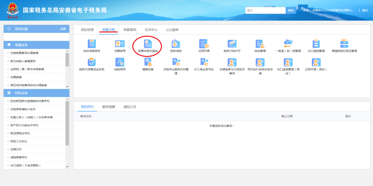373x186 pixels.
Task: Open 涉税专业服务机构管理 icon
Action: [176, 62]
